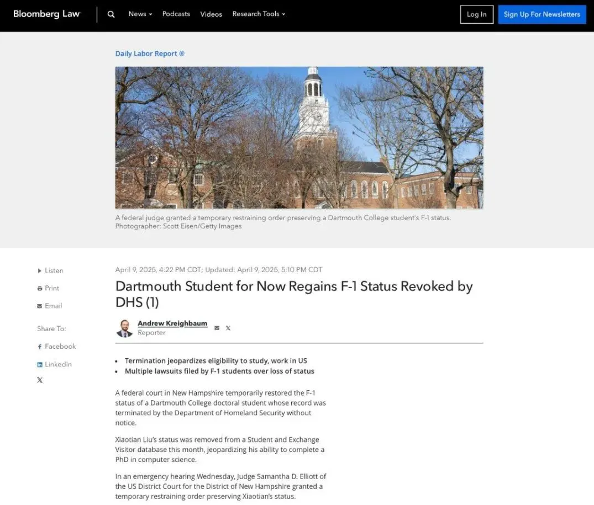Click the 'April 9, 2025, 4:22 PM CDT' timestamp
This screenshot has width=594, height=505.
159,270
